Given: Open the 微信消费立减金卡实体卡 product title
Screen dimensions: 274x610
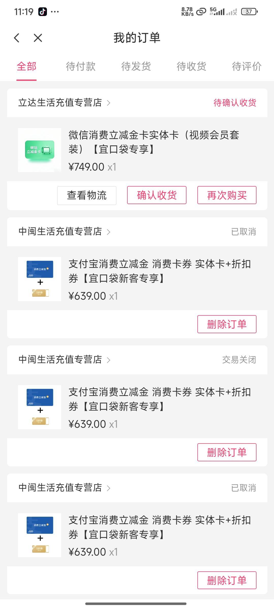Looking at the screenshot, I should pos(154,142).
